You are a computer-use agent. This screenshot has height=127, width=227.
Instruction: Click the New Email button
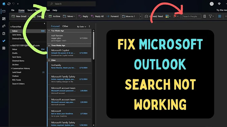[19, 16]
